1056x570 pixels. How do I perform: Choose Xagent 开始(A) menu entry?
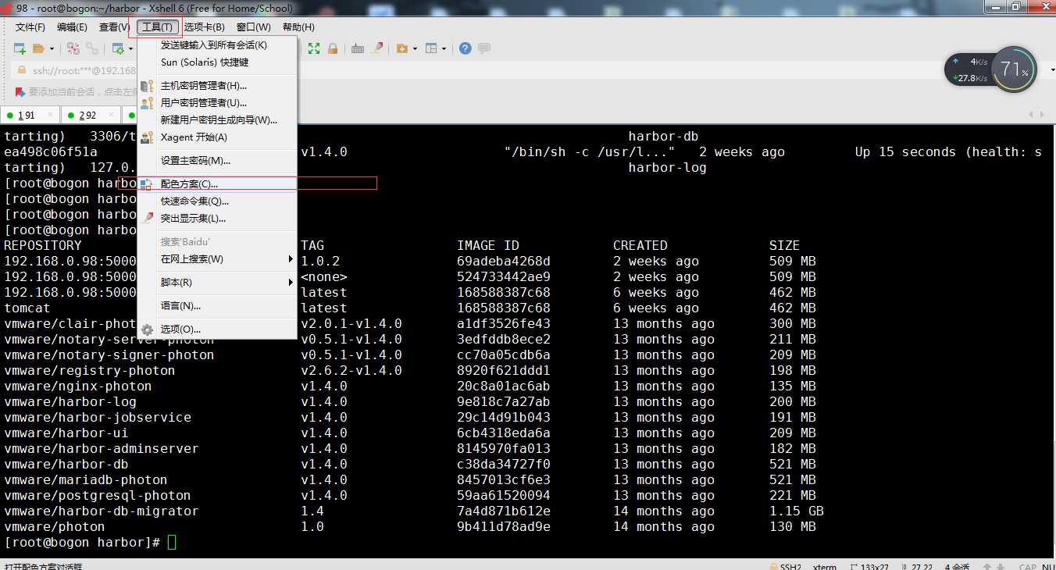tap(217, 137)
